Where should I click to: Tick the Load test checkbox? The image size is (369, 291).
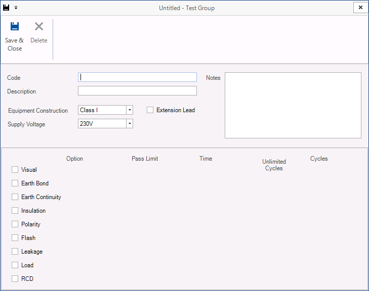point(15,265)
